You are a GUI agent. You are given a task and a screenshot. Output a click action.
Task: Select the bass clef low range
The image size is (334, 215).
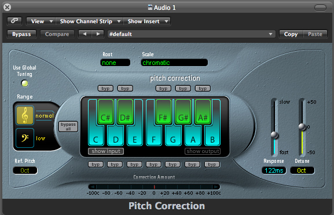point(25,138)
